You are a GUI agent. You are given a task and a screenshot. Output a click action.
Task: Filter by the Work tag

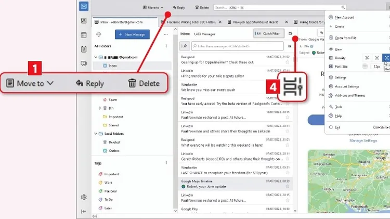tap(108, 183)
